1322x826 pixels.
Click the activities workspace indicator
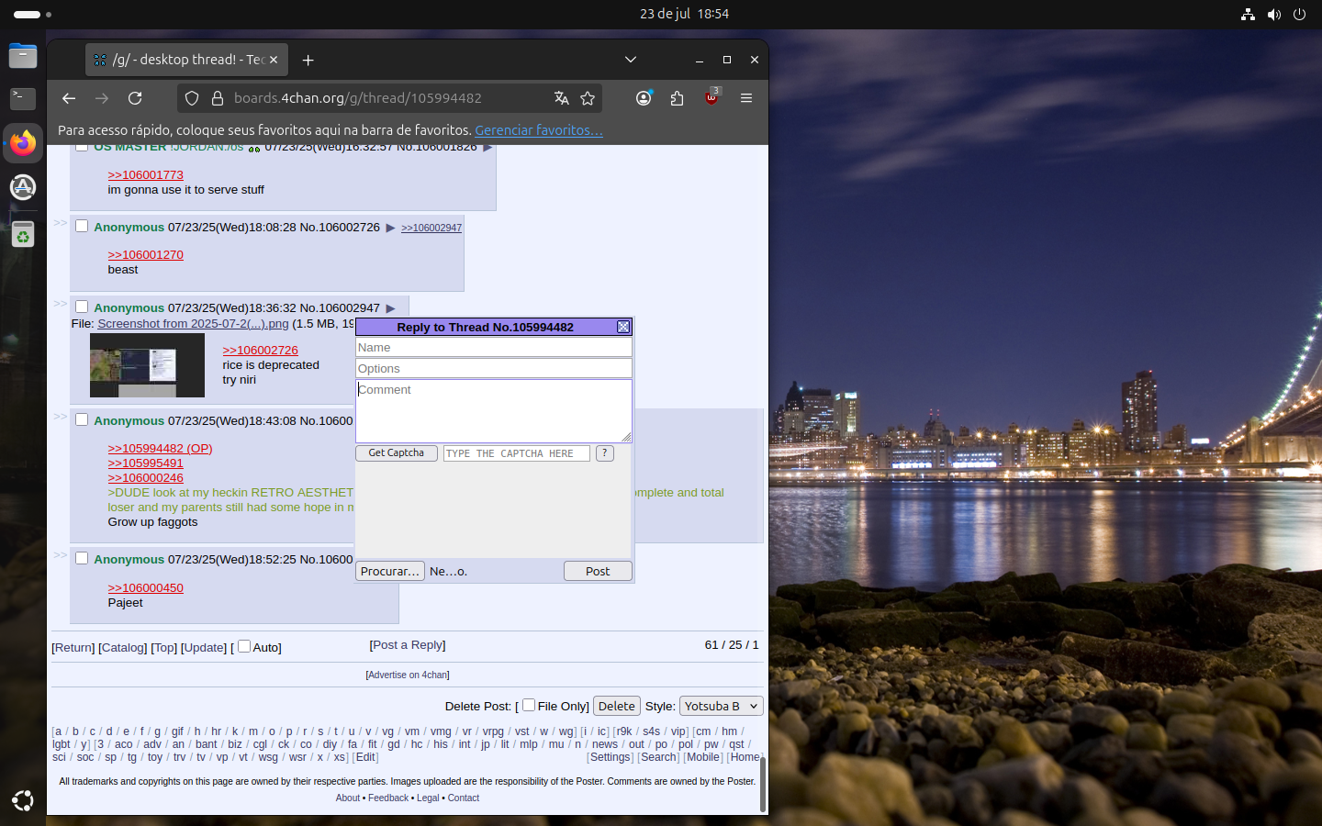pyautogui.click(x=32, y=14)
